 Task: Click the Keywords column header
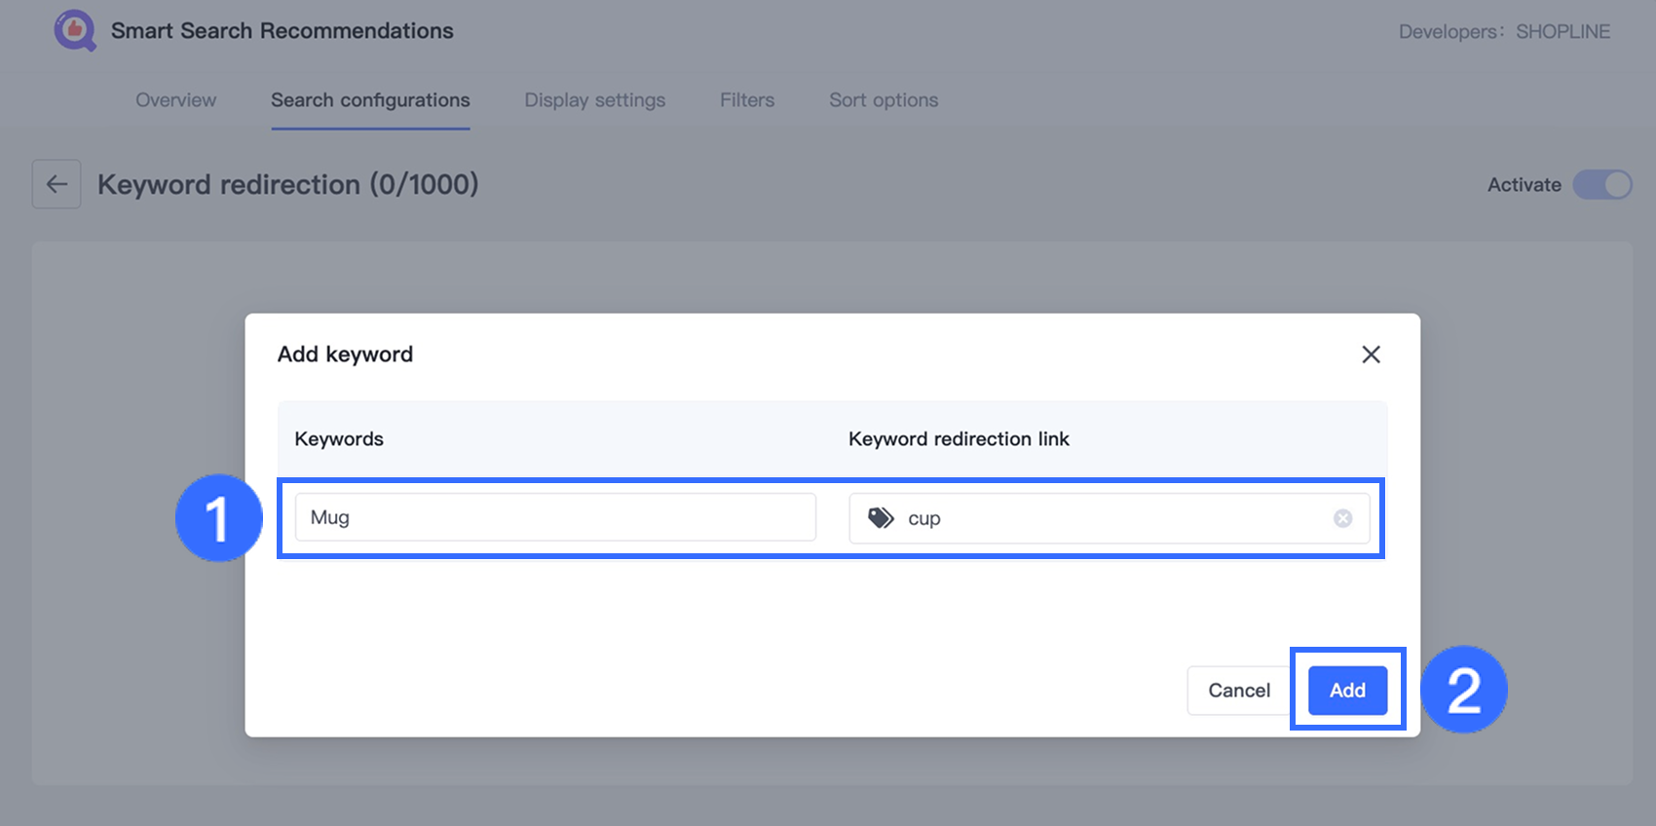coord(339,439)
